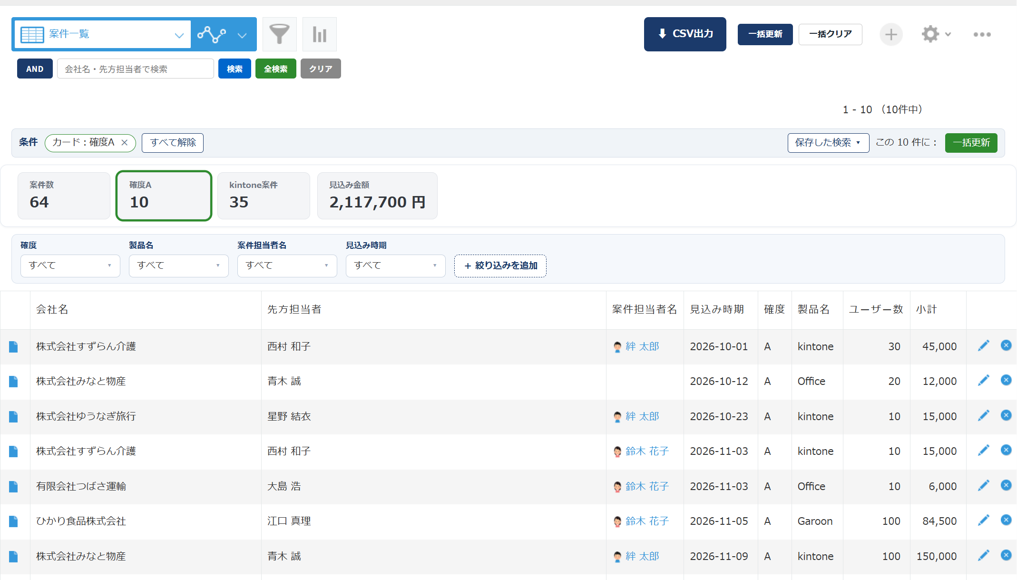Open the bar chart aggregation icon
The image size is (1017, 580).
click(320, 34)
